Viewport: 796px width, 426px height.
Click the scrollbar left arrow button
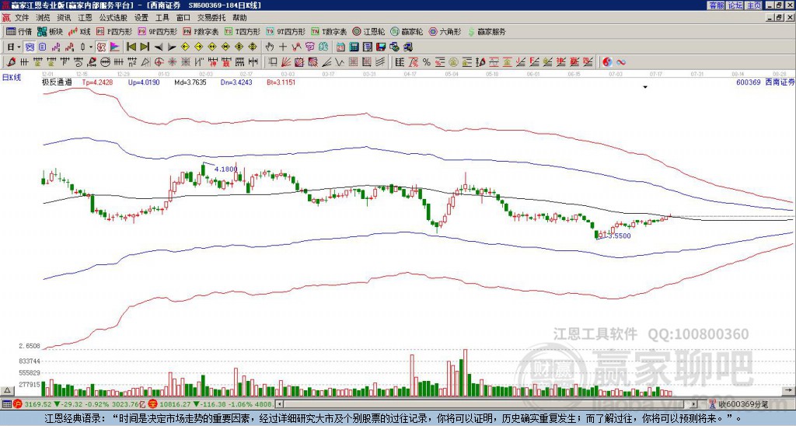(x=278, y=404)
